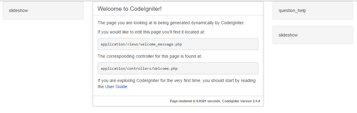The width and height of the screenshot is (357, 113).
Task: Open the User Guide link
Action: click(x=116, y=87)
